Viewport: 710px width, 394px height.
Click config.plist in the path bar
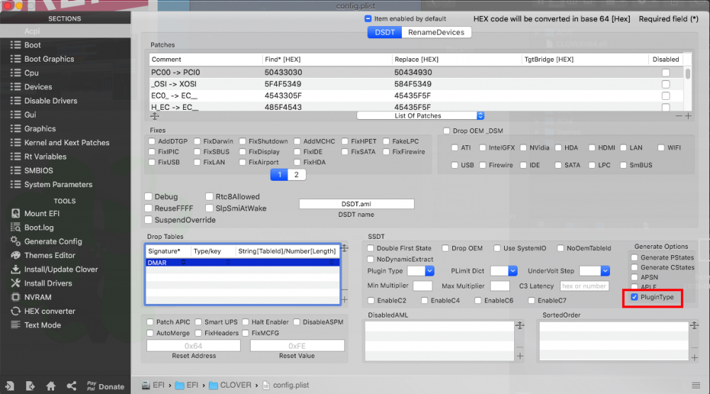click(x=285, y=385)
